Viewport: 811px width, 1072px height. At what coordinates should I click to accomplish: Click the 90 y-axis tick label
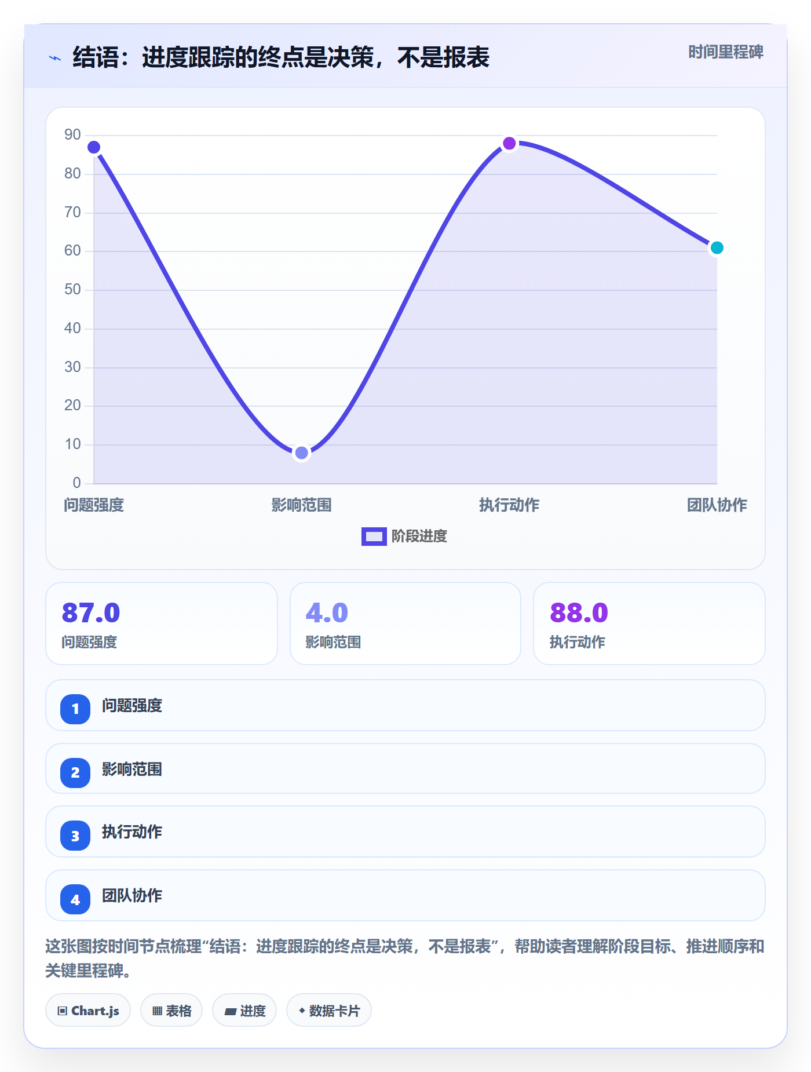(x=72, y=135)
